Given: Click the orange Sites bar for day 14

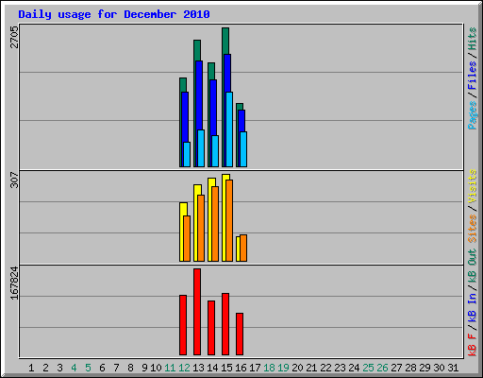Looking at the screenshot, I should (215, 224).
